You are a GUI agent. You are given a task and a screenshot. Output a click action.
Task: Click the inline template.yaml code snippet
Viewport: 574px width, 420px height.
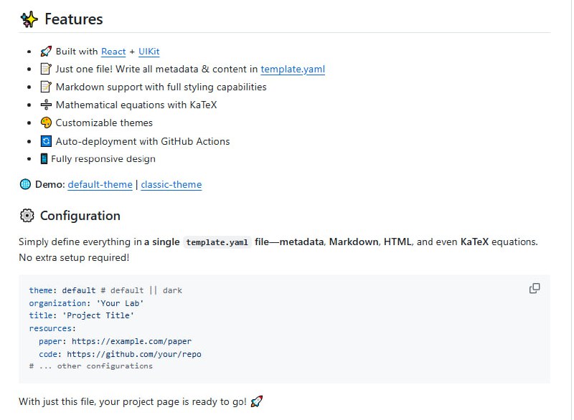[x=217, y=242]
